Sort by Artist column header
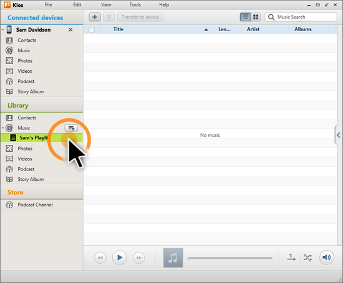Viewport: 343px width, 283px height. tap(253, 29)
